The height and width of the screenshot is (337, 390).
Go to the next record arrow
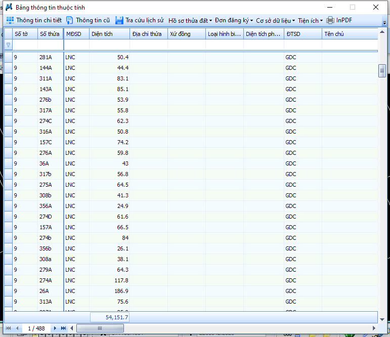(55, 328)
